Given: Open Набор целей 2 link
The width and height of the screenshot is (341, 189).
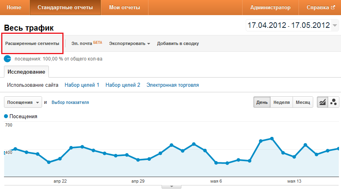Looking at the screenshot, I should 123,85.
